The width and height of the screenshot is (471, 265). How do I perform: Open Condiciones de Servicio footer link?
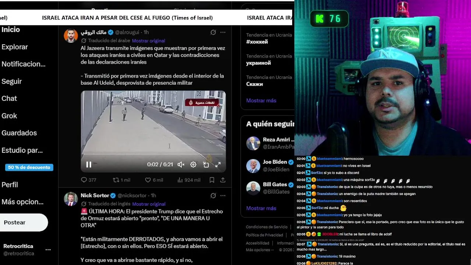tap(267, 227)
